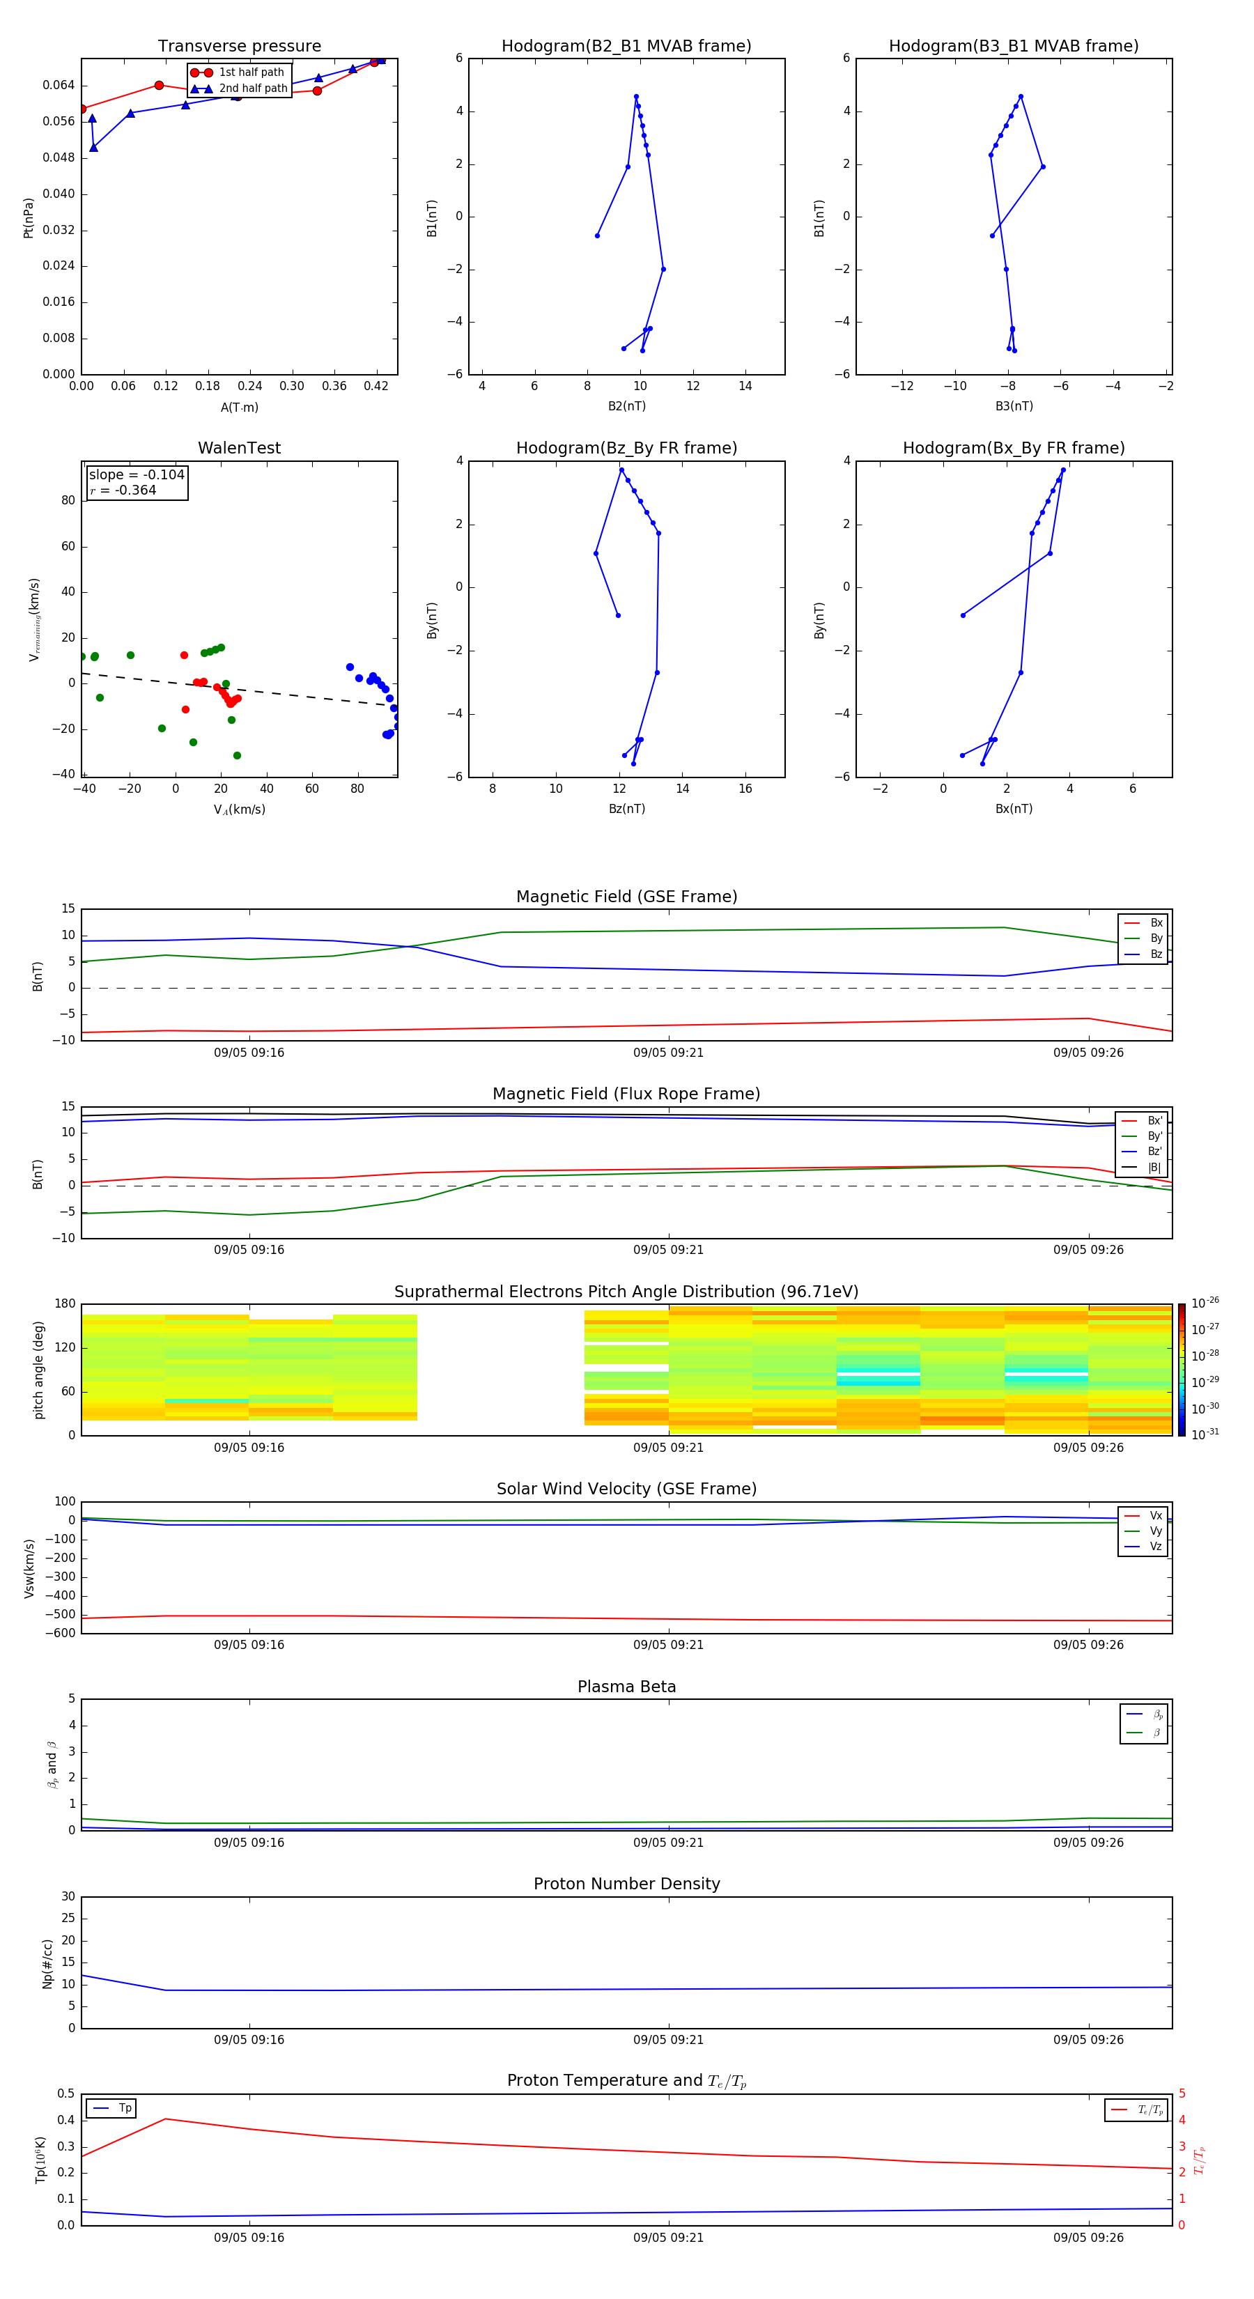
Task: Click the 'Hodogram(B2_B1 MVAB frame)' title
Action: (626, 47)
